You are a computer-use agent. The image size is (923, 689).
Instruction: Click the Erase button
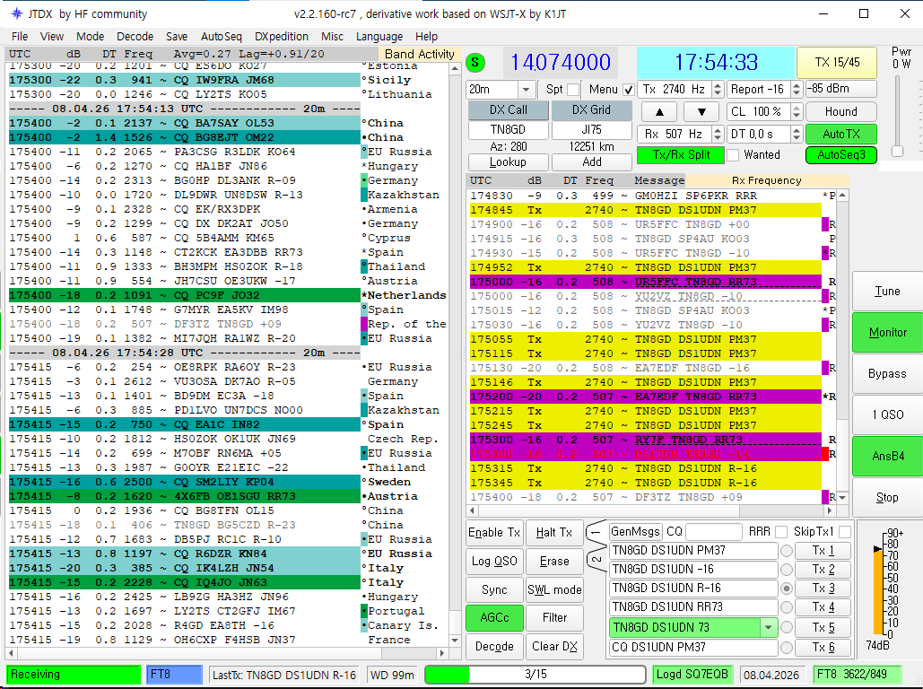(554, 562)
